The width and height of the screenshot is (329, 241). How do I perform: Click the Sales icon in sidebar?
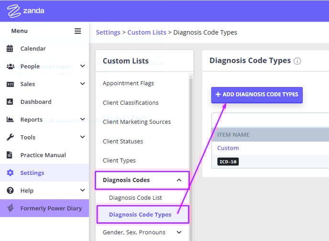click(x=10, y=84)
